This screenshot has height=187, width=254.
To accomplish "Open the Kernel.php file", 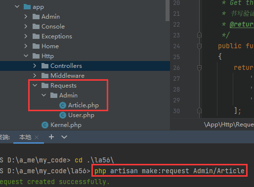I will tap(66, 125).
